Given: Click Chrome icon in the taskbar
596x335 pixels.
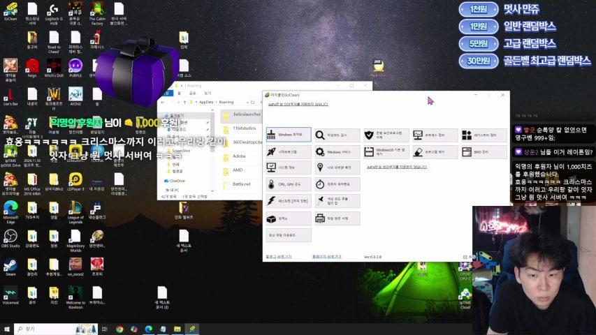Looking at the screenshot, I should tap(119, 329).
